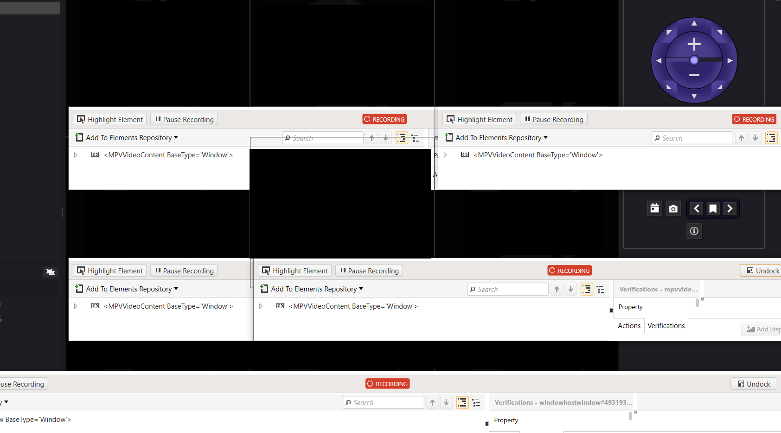The image size is (781, 433).
Task: Toggle highlighted tree view beside Verifications - windowhostwindow panel
Action: point(462,403)
